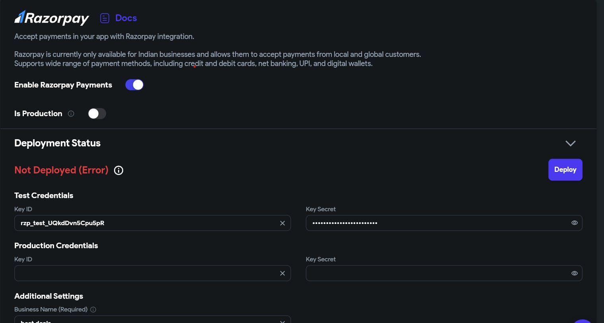Click the Razorpay logo
Viewport: 604px width, 323px height.
(x=52, y=18)
